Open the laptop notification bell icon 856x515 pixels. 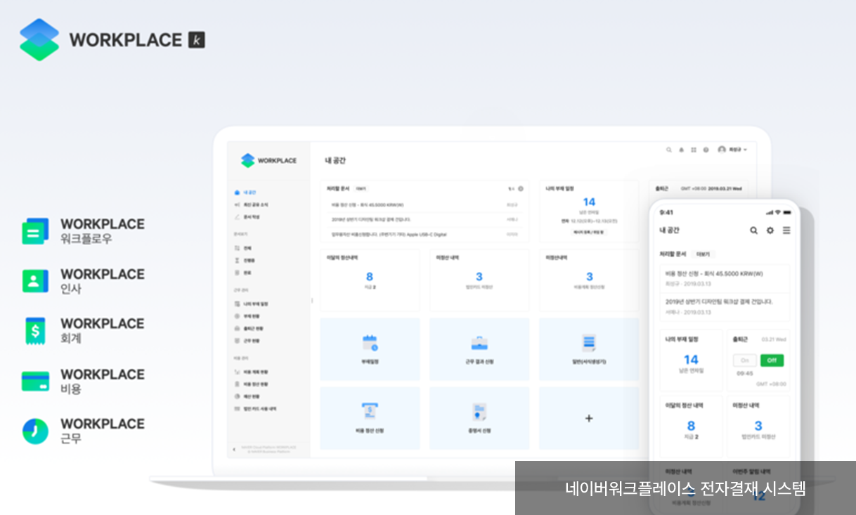click(x=681, y=150)
